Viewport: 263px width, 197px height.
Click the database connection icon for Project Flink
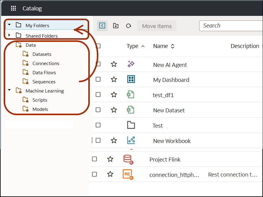pyautogui.click(x=128, y=159)
